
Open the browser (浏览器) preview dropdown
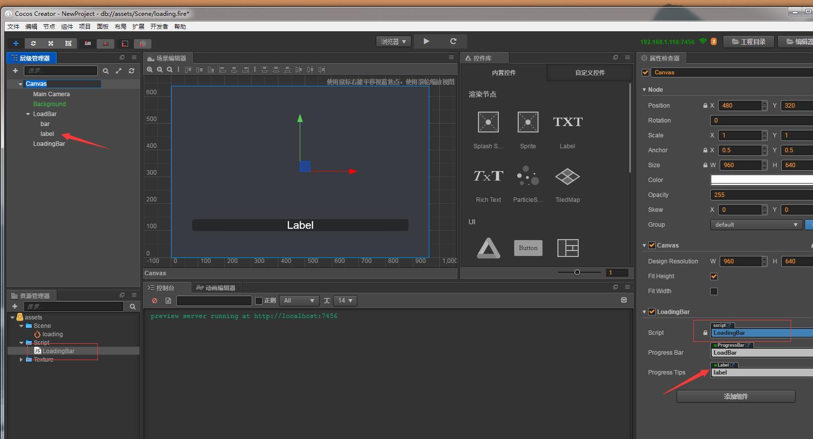click(394, 42)
